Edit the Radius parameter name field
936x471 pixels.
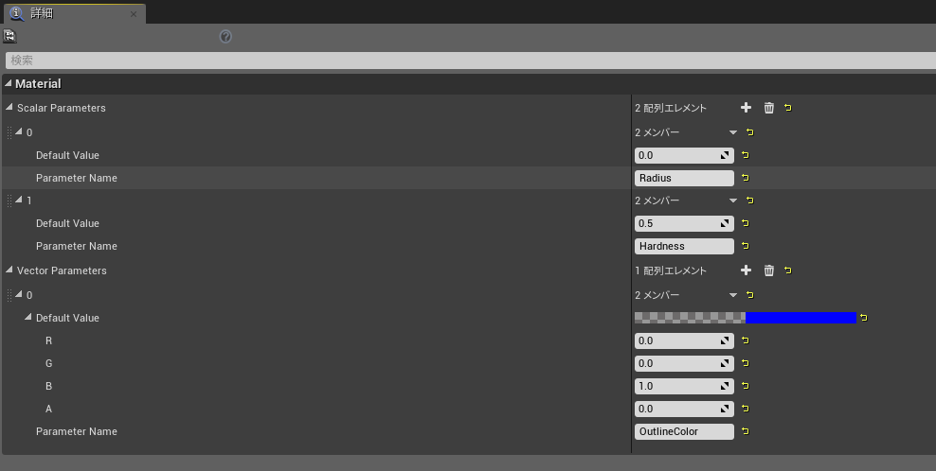(684, 178)
